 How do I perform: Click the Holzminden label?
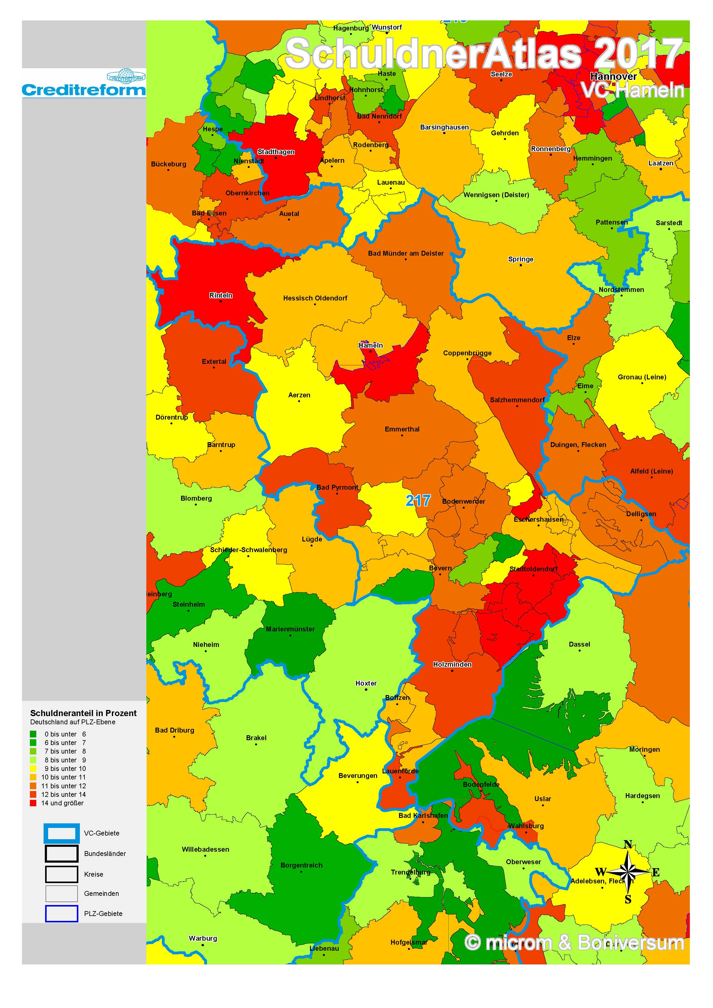(x=452, y=665)
